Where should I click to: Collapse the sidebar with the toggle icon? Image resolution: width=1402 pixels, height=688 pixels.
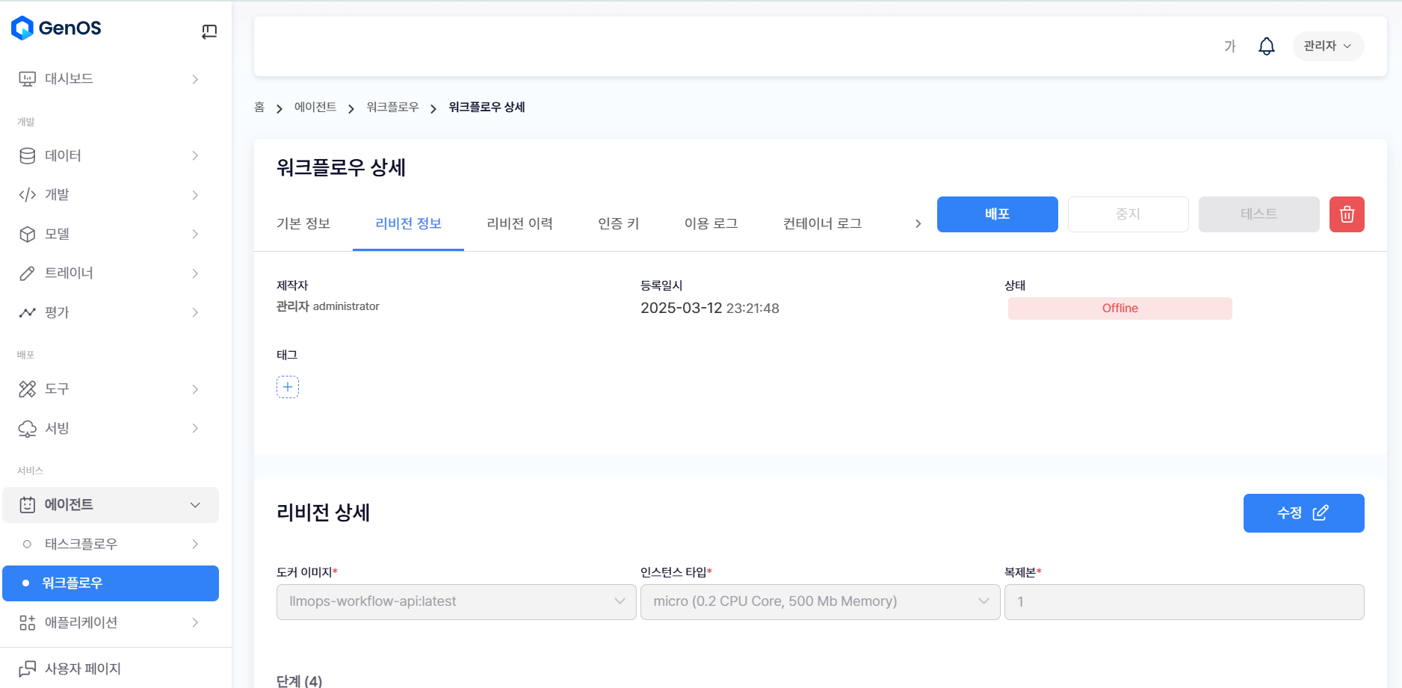[x=209, y=31]
